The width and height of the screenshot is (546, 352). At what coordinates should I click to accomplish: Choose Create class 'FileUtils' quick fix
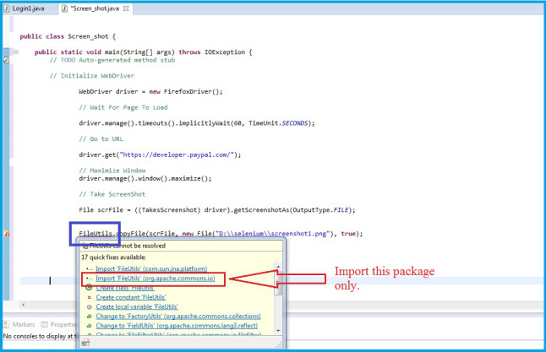coord(125,288)
